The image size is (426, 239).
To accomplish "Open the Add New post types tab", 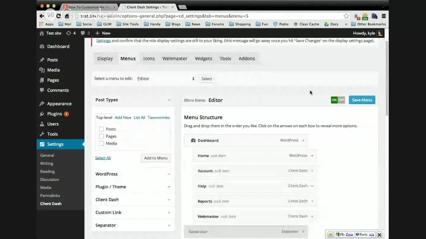I will pos(123,118).
